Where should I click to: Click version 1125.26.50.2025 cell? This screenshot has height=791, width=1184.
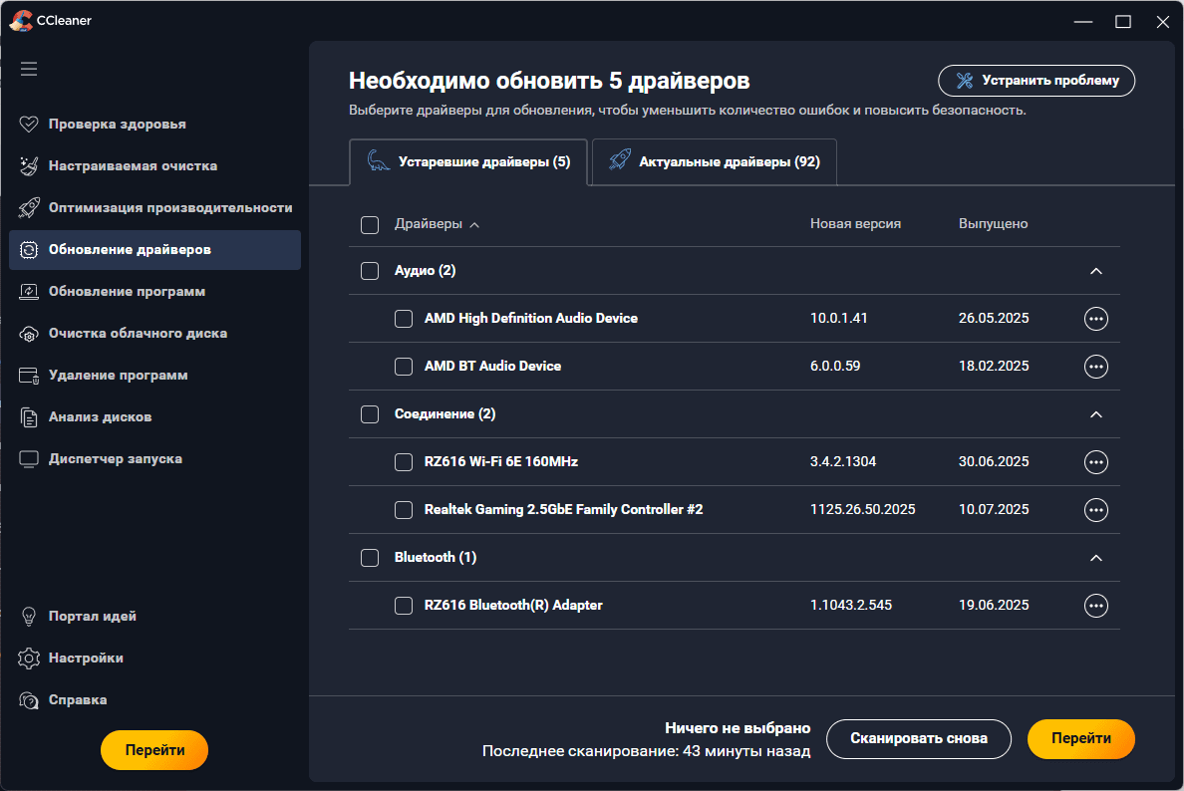point(862,509)
